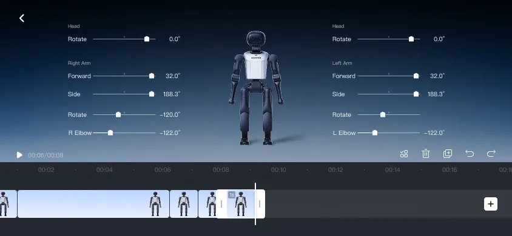This screenshot has height=236, width=512.
Task: Click the white playhead line on timeline
Action: (255, 204)
